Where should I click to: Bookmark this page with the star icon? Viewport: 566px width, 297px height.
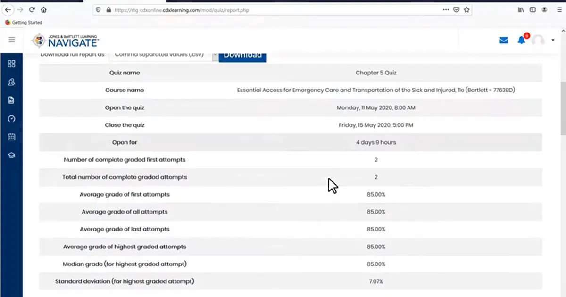(466, 9)
